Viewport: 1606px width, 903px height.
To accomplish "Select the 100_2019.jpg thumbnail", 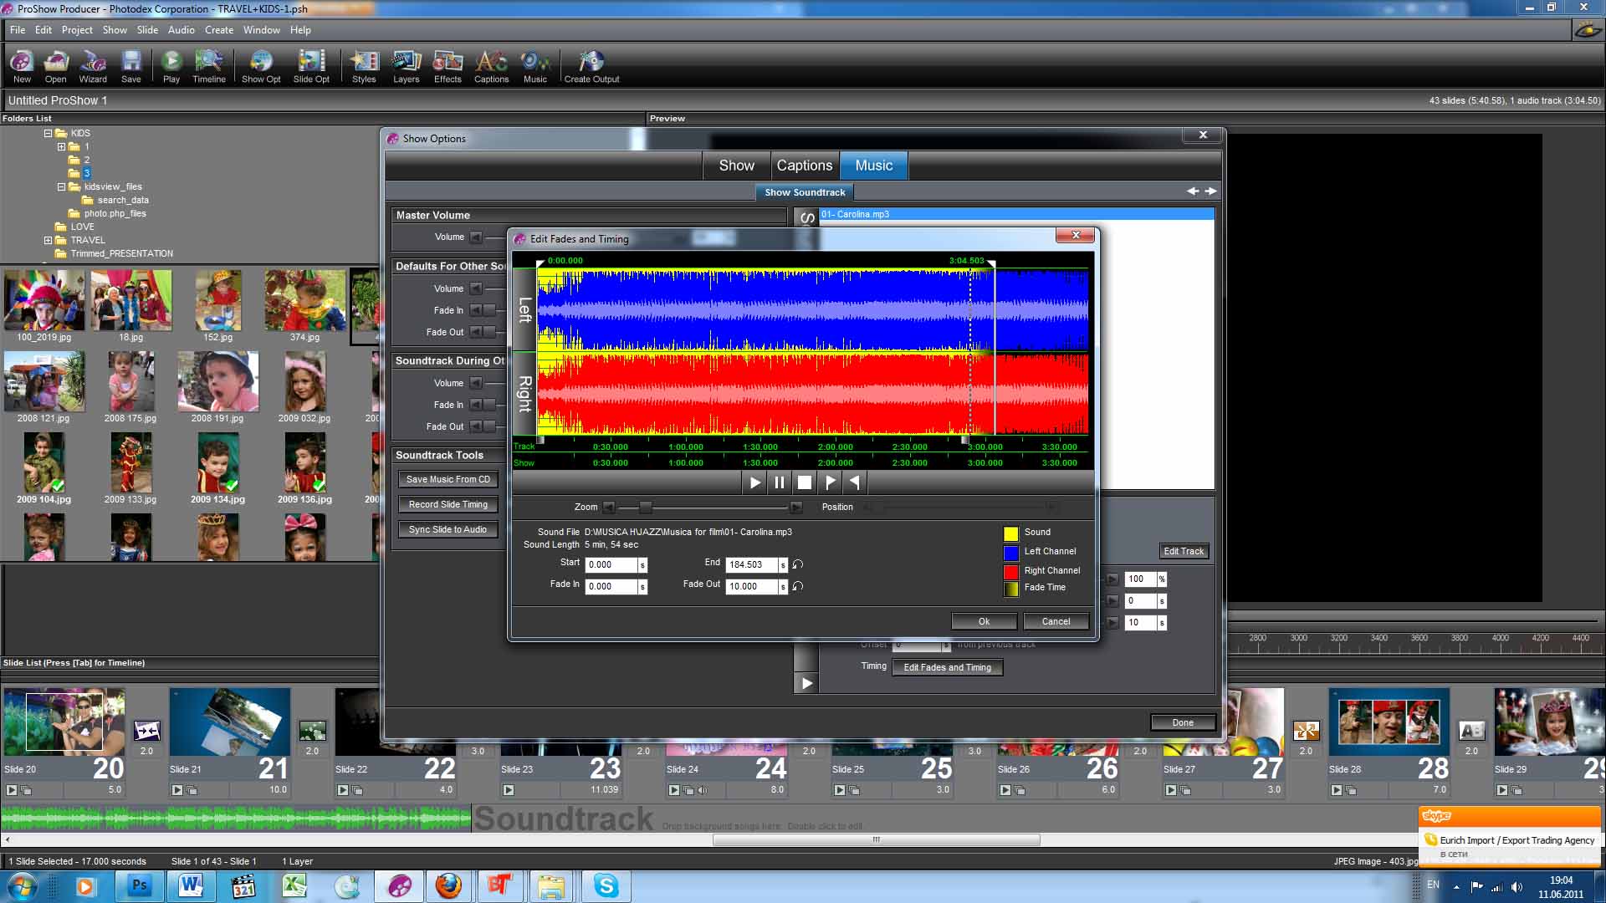I will pos(44,299).
